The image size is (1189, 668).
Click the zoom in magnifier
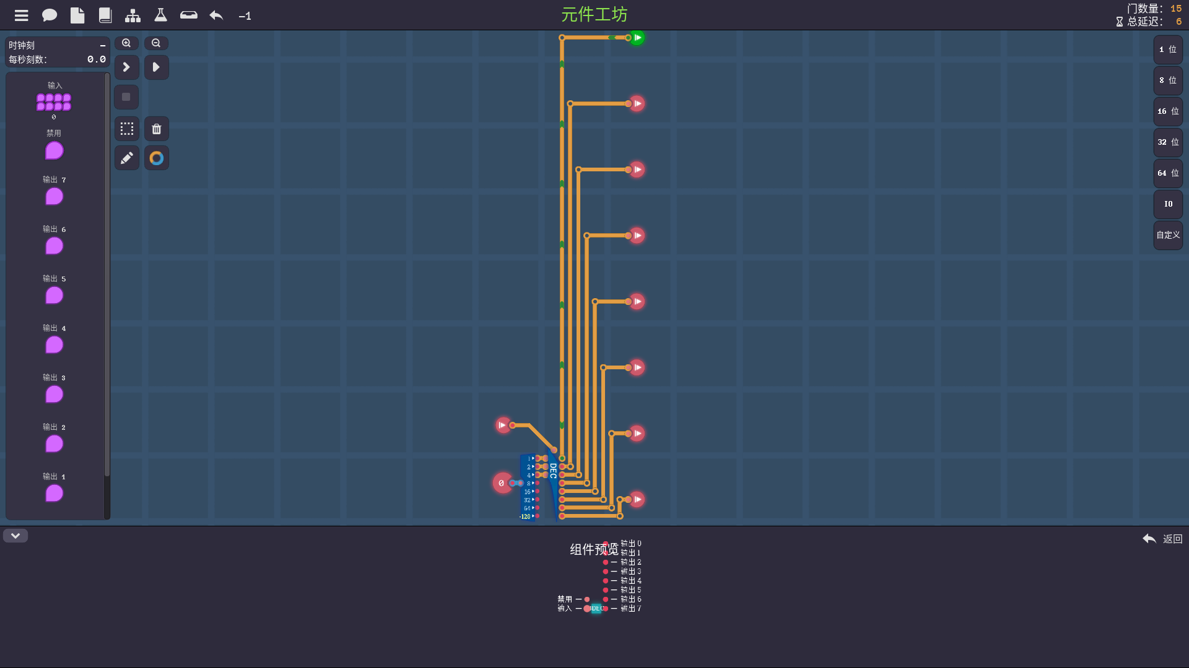126,43
